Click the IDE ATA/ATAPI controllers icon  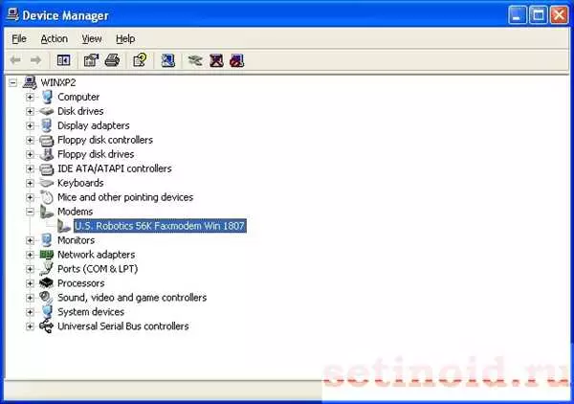coord(47,168)
